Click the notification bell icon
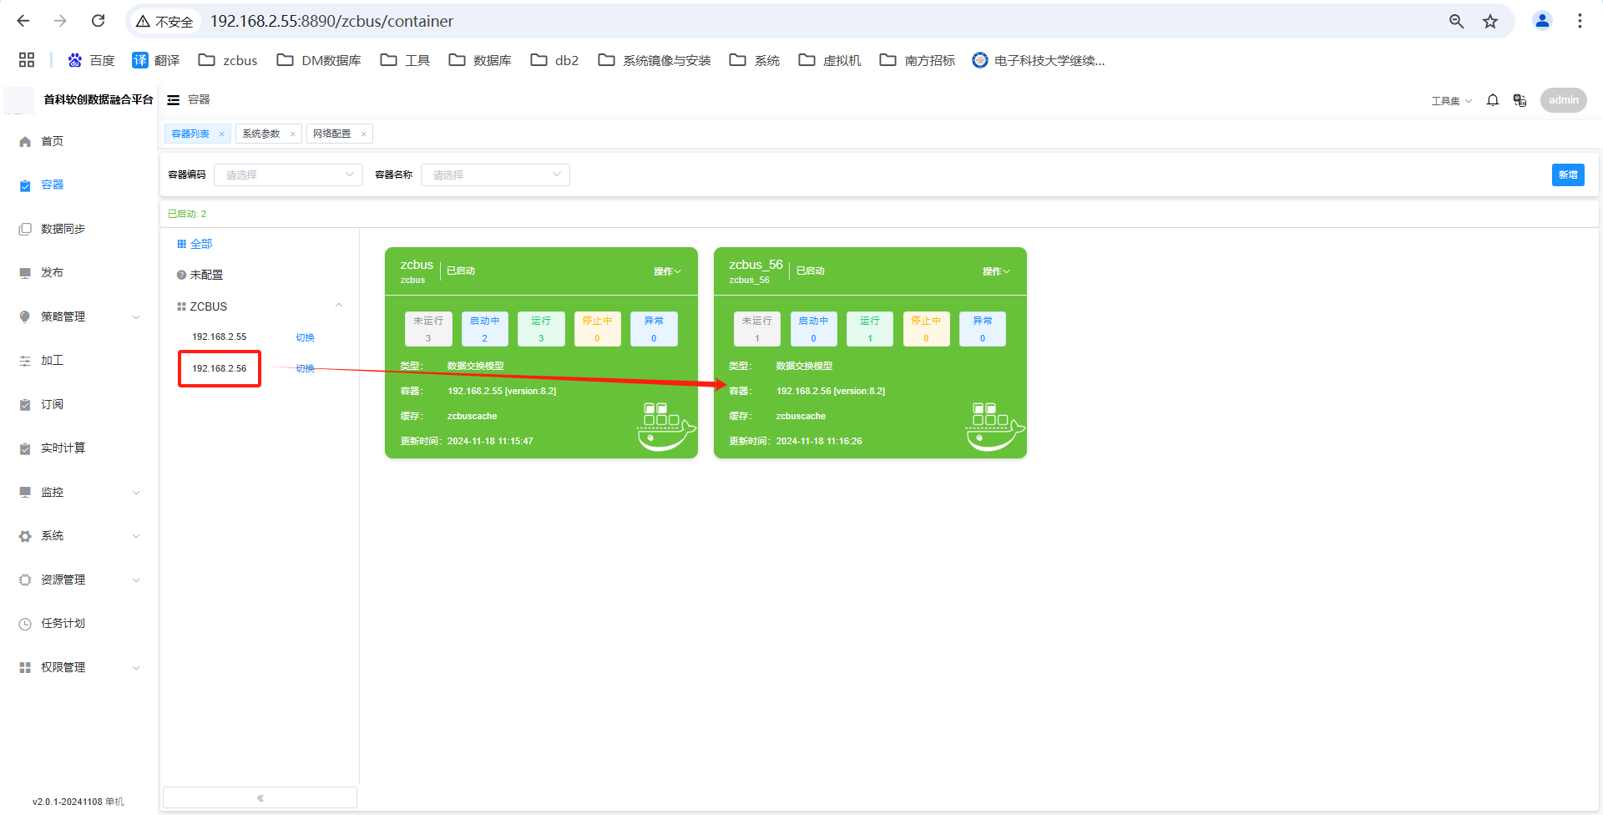This screenshot has height=815, width=1603. (1493, 100)
